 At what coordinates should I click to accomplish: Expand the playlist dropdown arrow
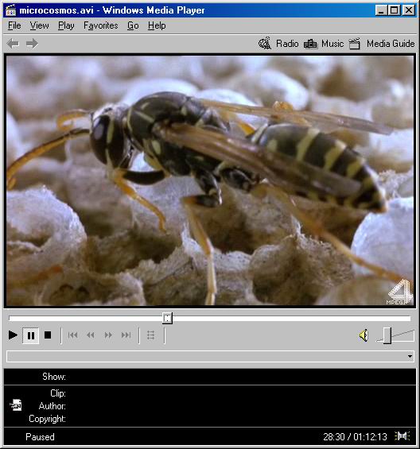(410, 356)
